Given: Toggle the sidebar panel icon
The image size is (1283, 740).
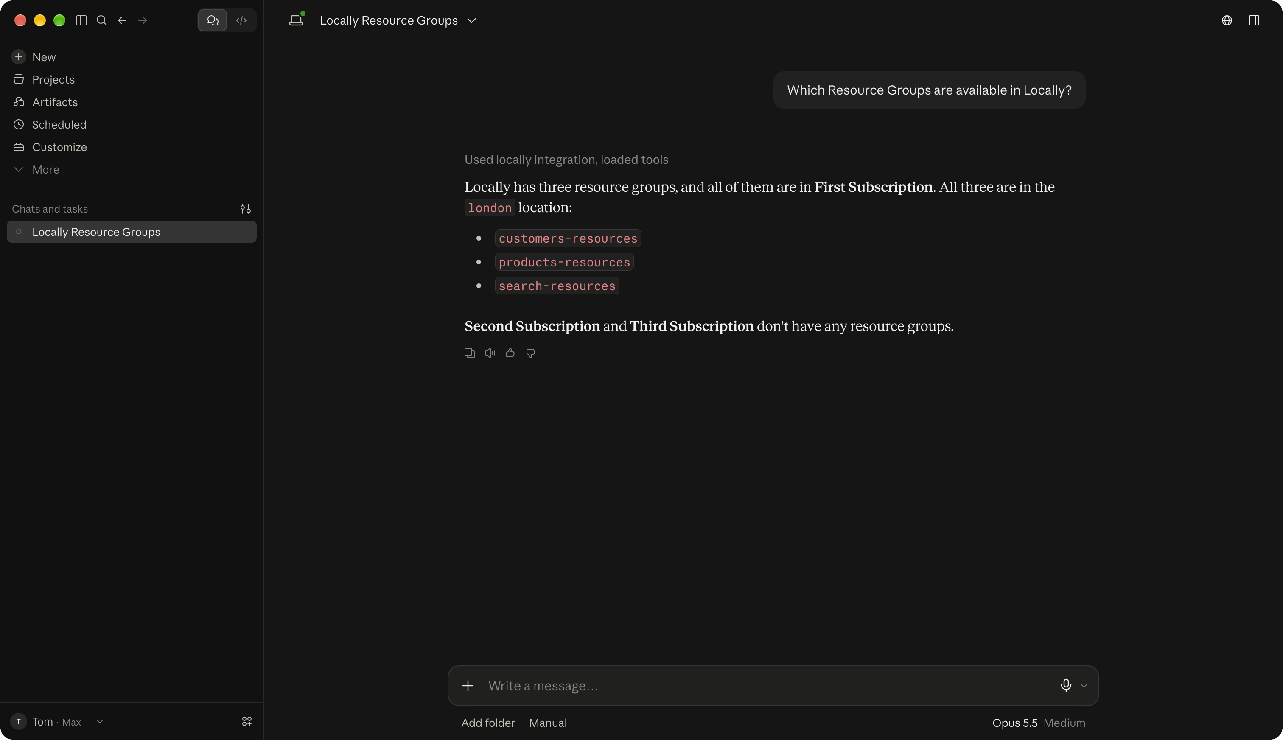Looking at the screenshot, I should (81, 20).
